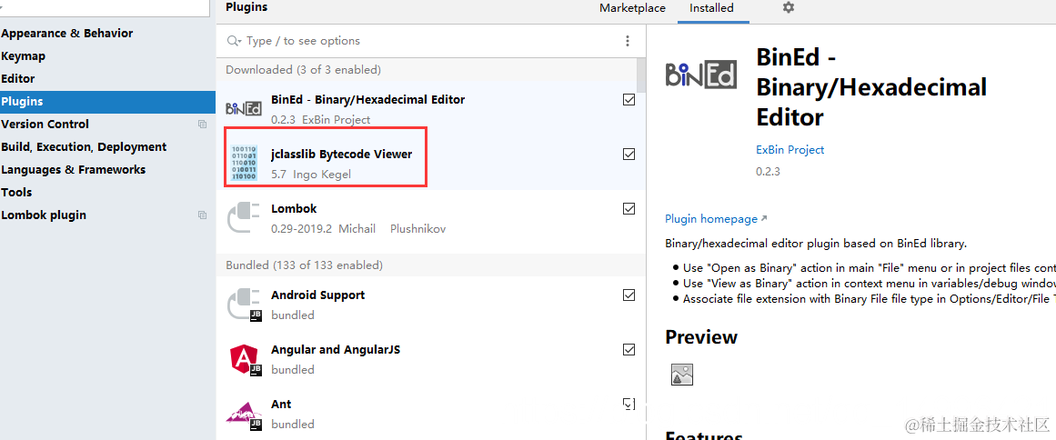Viewport: 1056px width, 440px height.
Task: Click the '5.7 Ingo Kegel' version text
Action: (311, 175)
